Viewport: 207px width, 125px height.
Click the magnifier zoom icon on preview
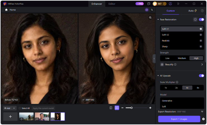pyautogui.click(x=150, y=17)
